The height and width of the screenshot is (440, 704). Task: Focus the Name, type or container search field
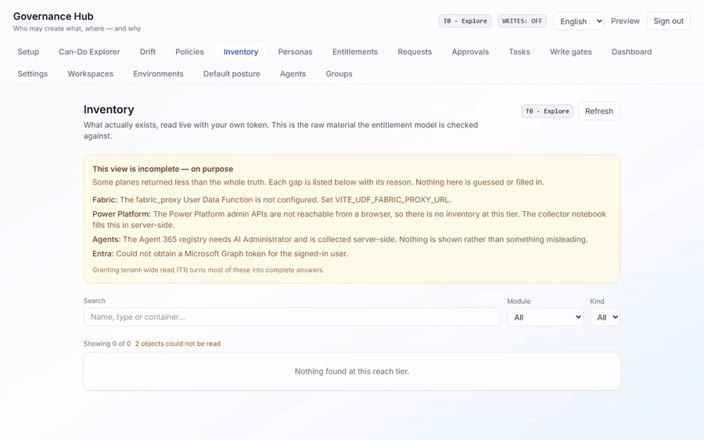[x=292, y=317]
